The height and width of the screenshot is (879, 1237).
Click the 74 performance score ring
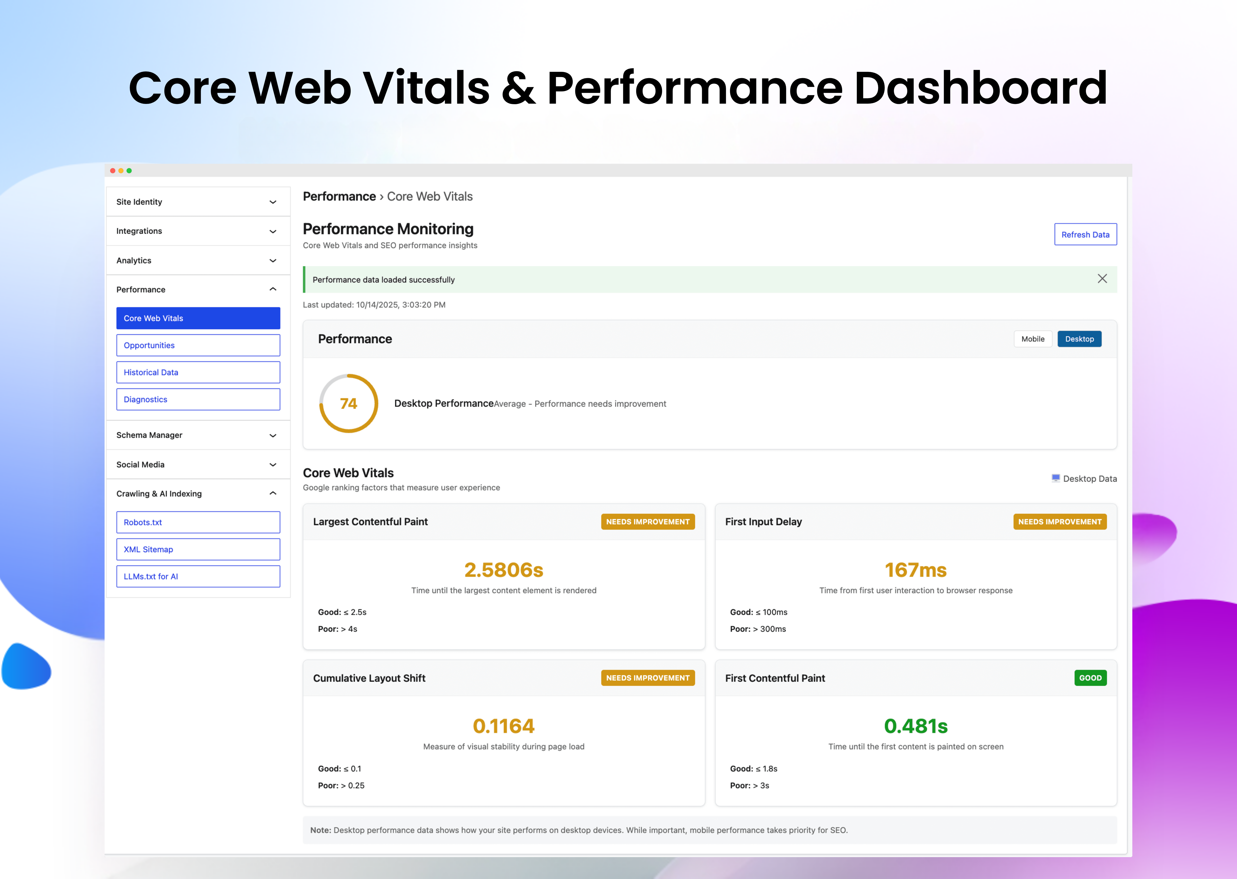pos(348,403)
